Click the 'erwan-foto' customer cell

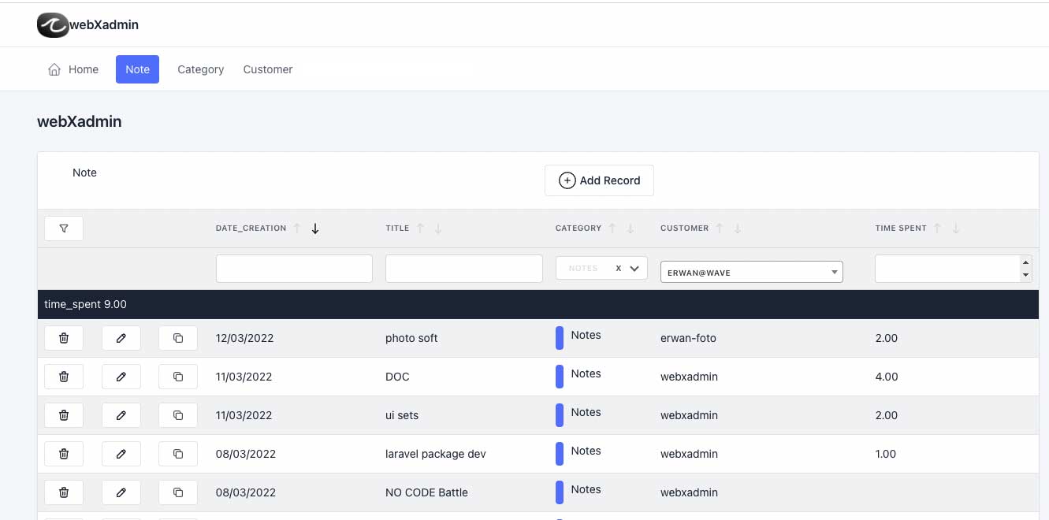(x=688, y=338)
